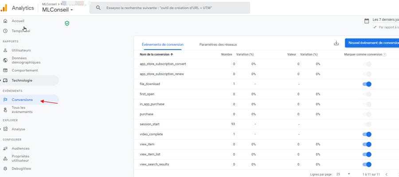Download the conversions table data
The image size is (399, 177).
[x=336, y=43]
